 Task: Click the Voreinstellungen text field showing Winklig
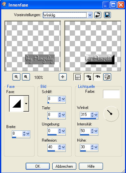65,15
